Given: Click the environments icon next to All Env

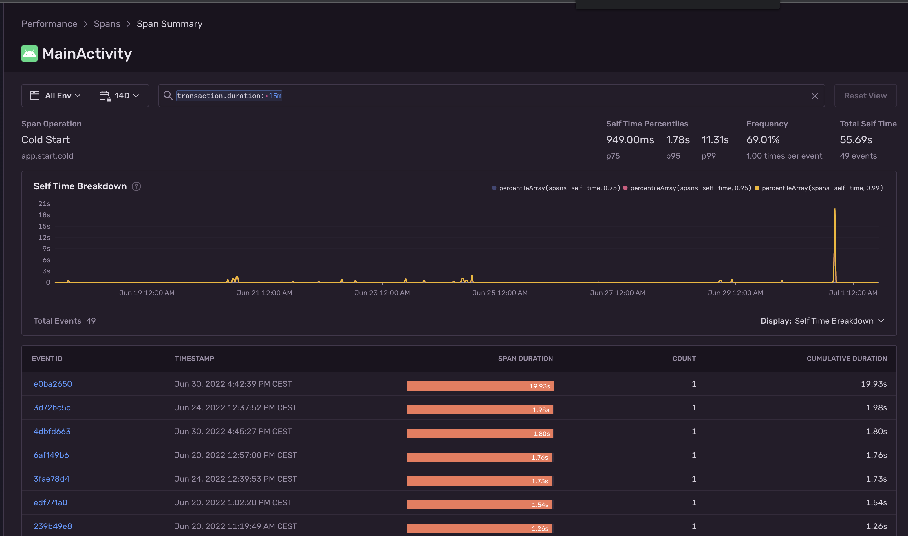Looking at the screenshot, I should point(35,95).
